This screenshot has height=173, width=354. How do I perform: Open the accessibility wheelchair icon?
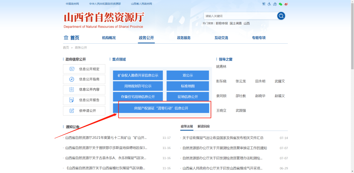(x=269, y=4)
